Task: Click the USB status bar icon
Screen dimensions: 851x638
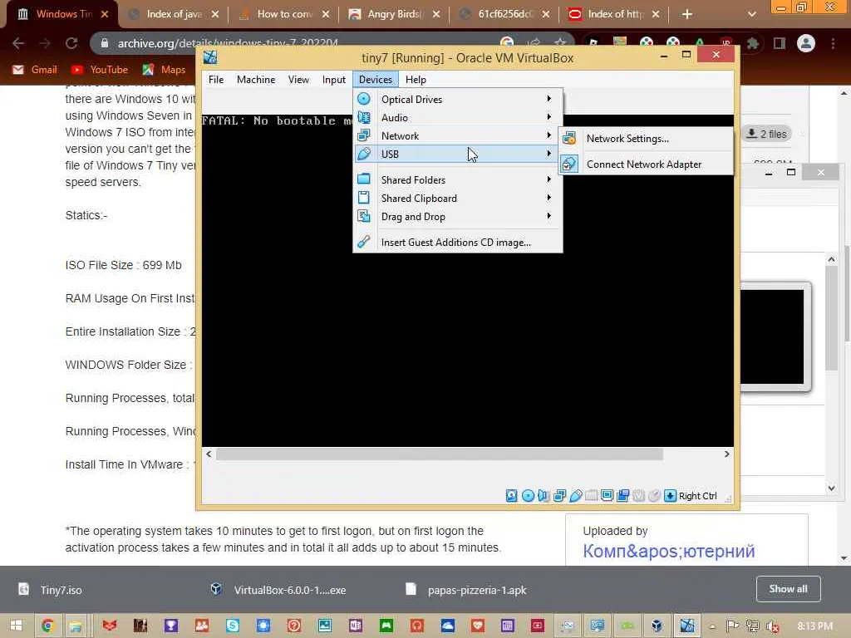Action: point(576,495)
